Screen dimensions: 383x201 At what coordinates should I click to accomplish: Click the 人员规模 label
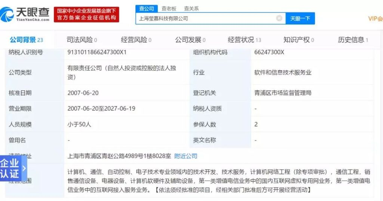[x=20, y=125]
